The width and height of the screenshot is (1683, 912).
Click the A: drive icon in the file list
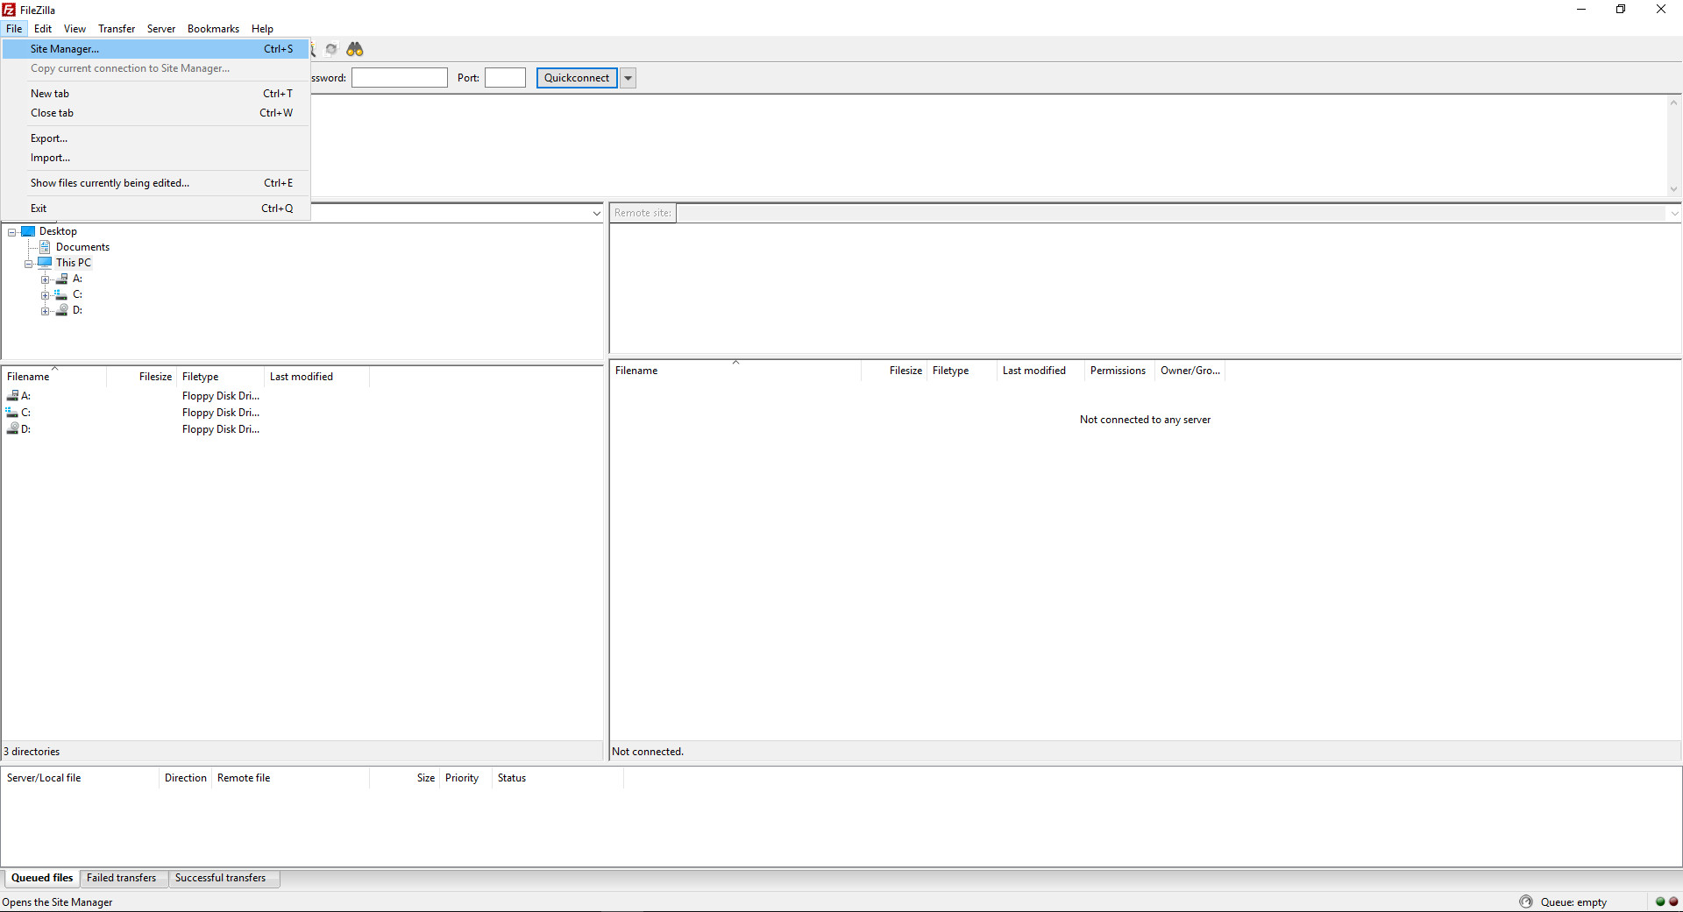click(12, 396)
